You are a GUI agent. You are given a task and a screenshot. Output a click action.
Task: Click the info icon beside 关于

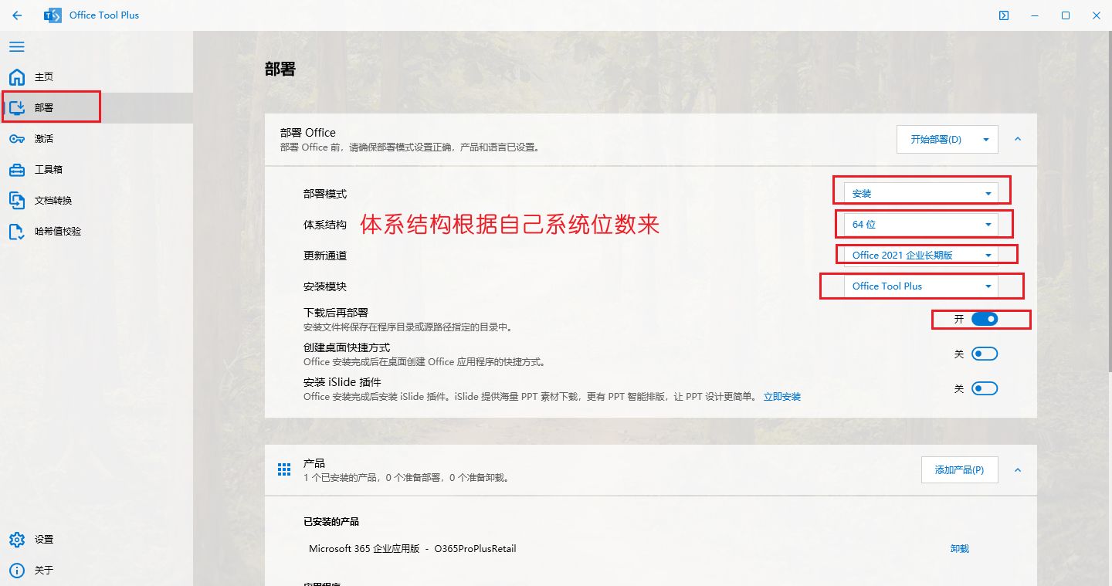coord(17,571)
